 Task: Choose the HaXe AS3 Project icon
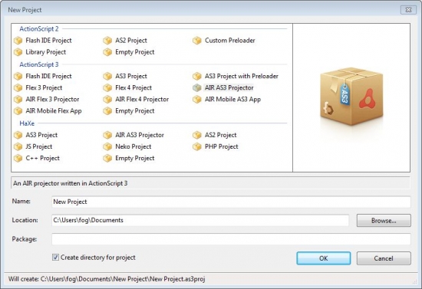(18, 135)
